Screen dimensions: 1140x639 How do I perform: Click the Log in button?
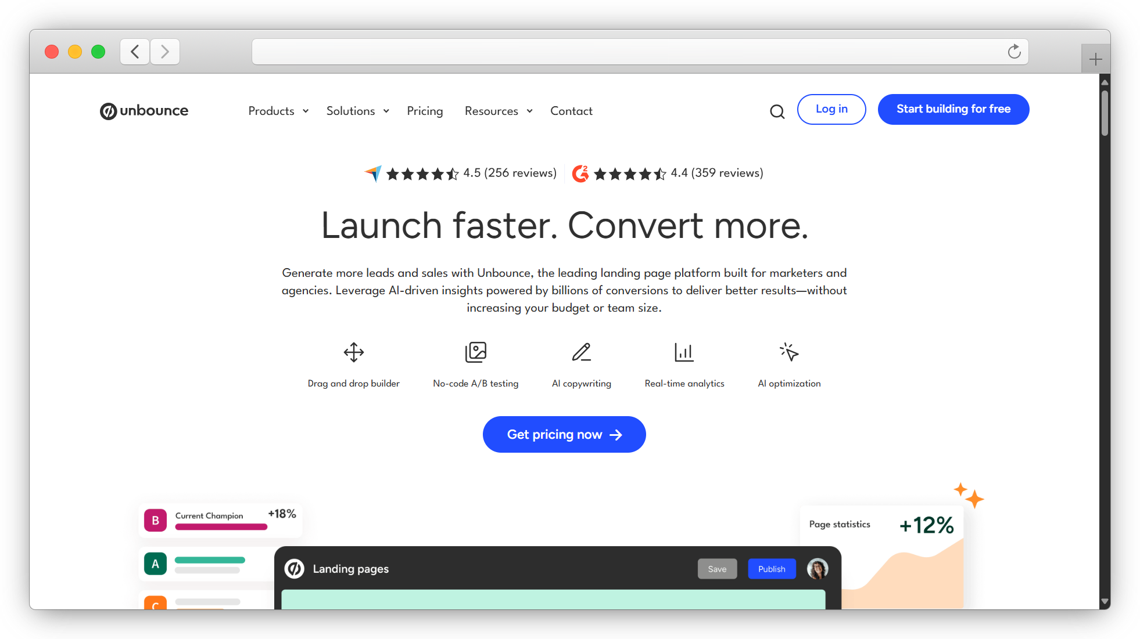tap(831, 109)
